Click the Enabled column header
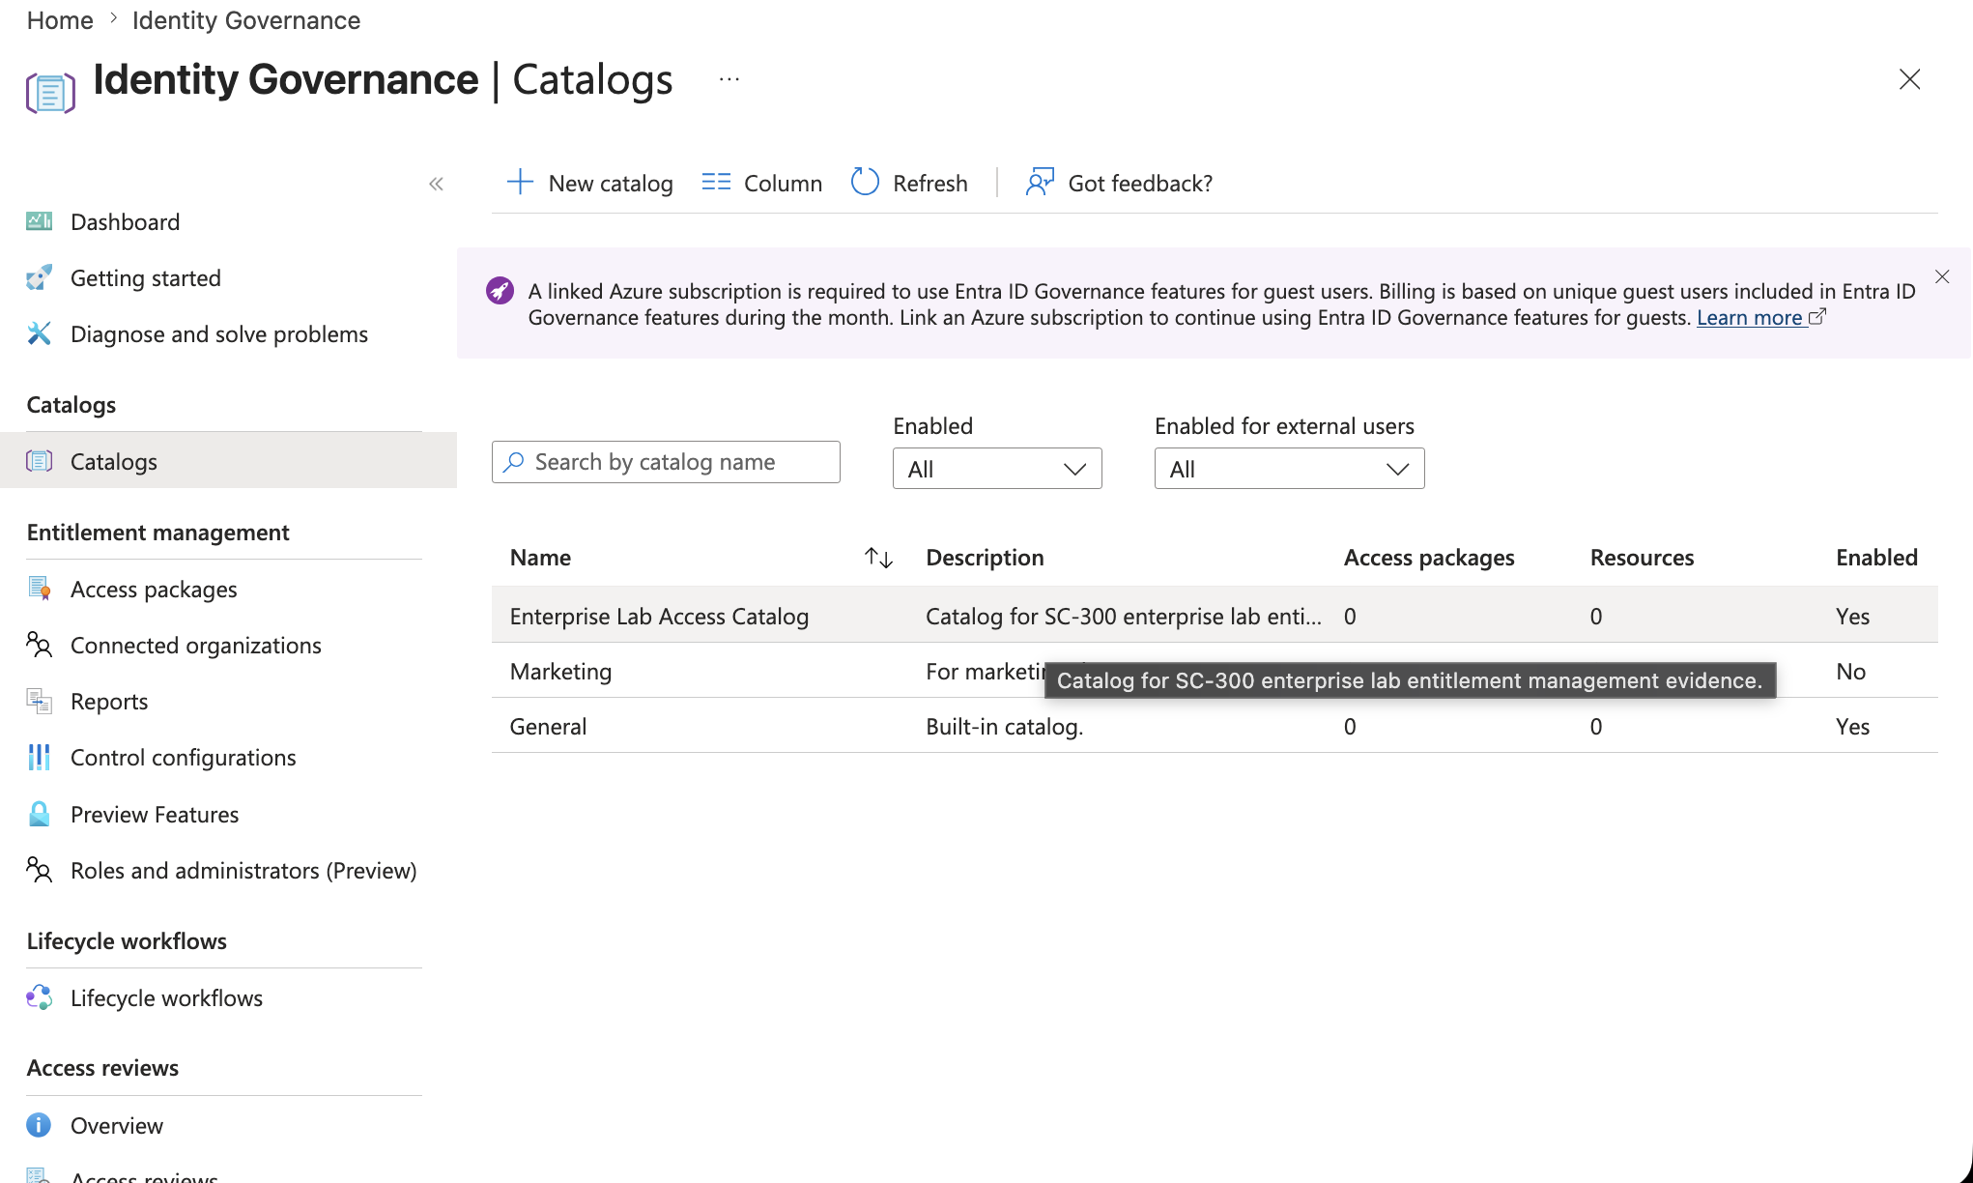The image size is (1973, 1183). 1876,558
